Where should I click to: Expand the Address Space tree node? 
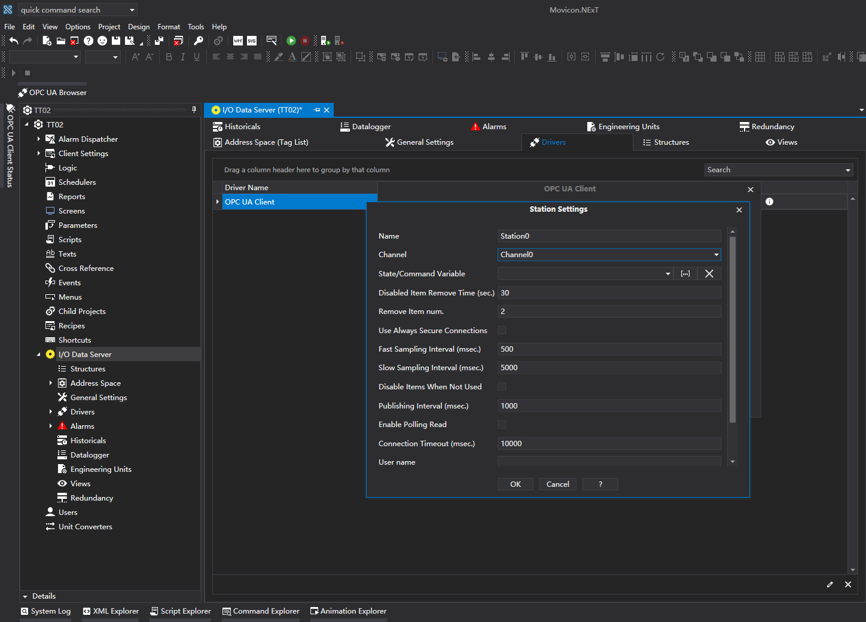[51, 383]
